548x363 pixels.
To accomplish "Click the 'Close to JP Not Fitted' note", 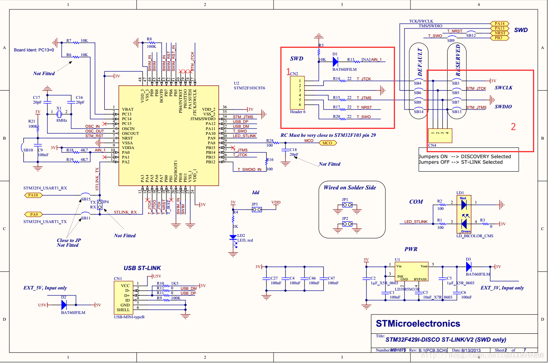I will pos(69,243).
